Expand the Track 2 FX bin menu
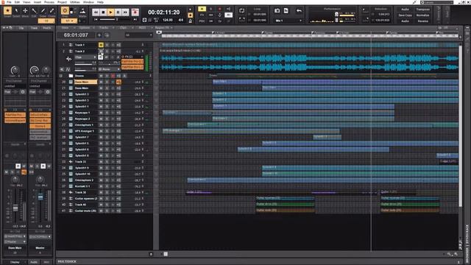 pyautogui.click(x=142, y=57)
